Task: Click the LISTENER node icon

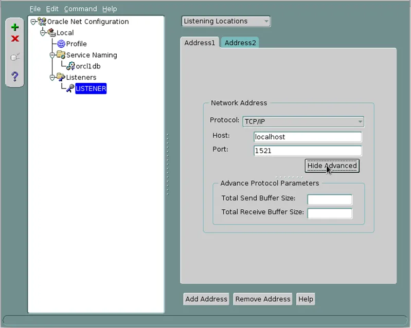Action: point(70,88)
